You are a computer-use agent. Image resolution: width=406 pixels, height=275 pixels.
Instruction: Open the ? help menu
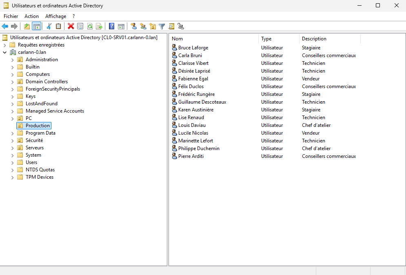tap(74, 16)
